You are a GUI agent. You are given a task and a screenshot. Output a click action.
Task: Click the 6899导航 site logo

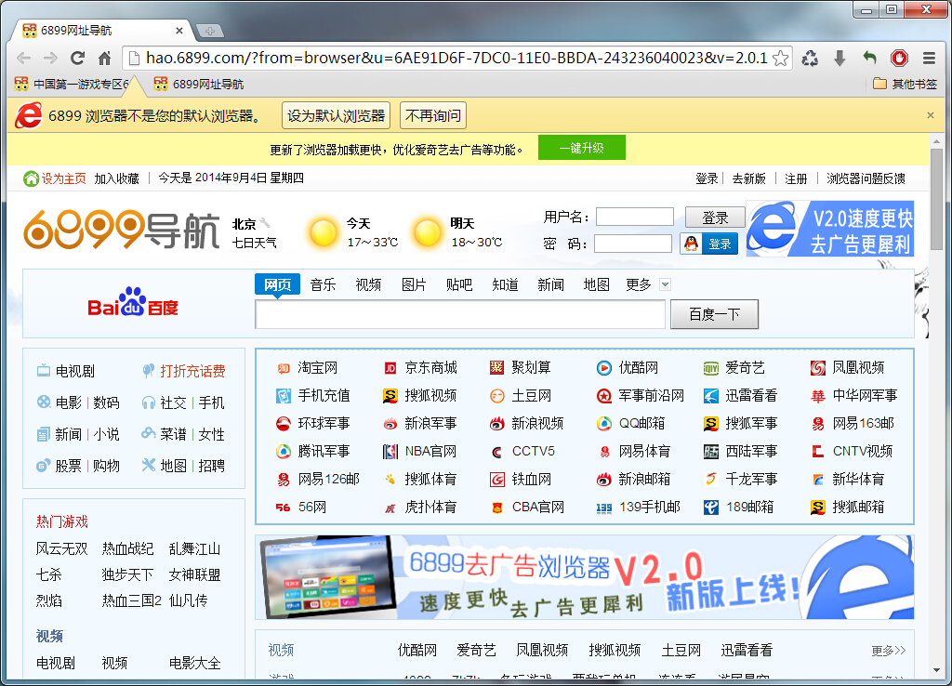point(122,231)
